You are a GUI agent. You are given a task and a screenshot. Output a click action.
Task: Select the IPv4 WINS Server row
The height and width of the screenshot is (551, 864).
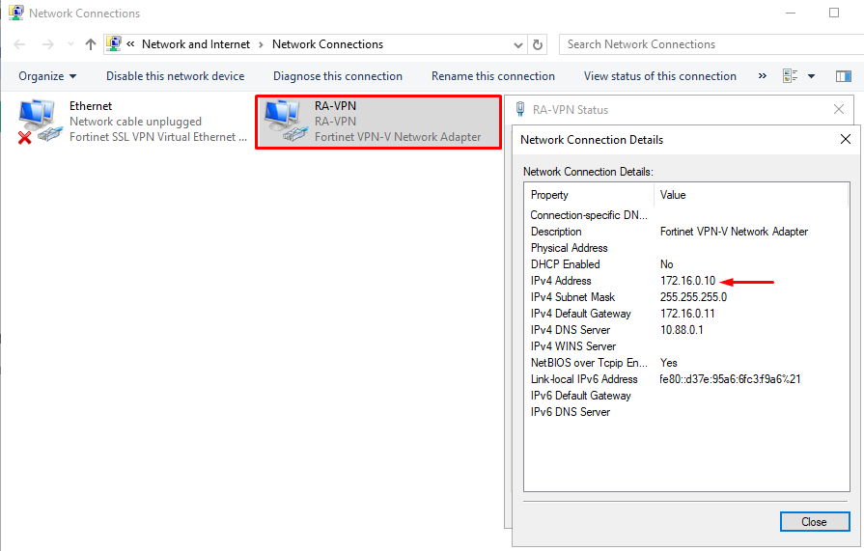pyautogui.click(x=686, y=346)
